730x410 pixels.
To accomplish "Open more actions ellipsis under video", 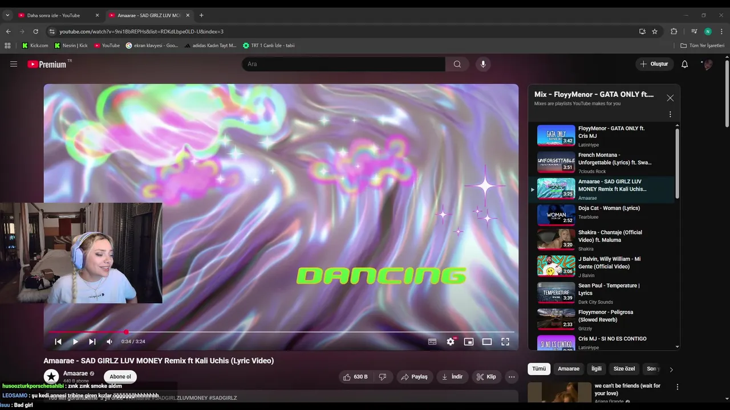I will [x=512, y=377].
